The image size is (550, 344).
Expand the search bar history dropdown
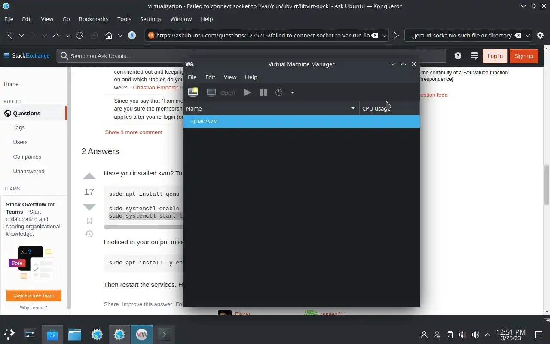click(528, 35)
